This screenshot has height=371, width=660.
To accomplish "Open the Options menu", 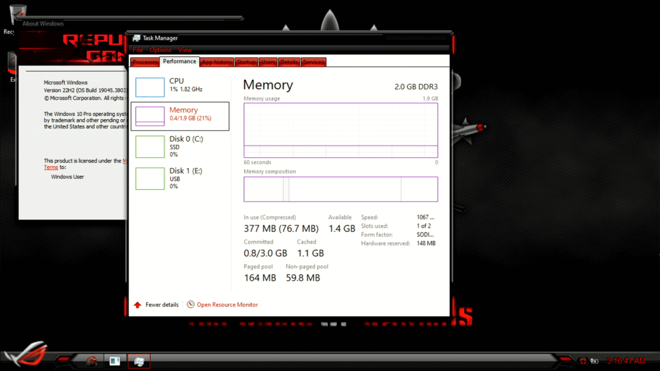I will tap(160, 50).
